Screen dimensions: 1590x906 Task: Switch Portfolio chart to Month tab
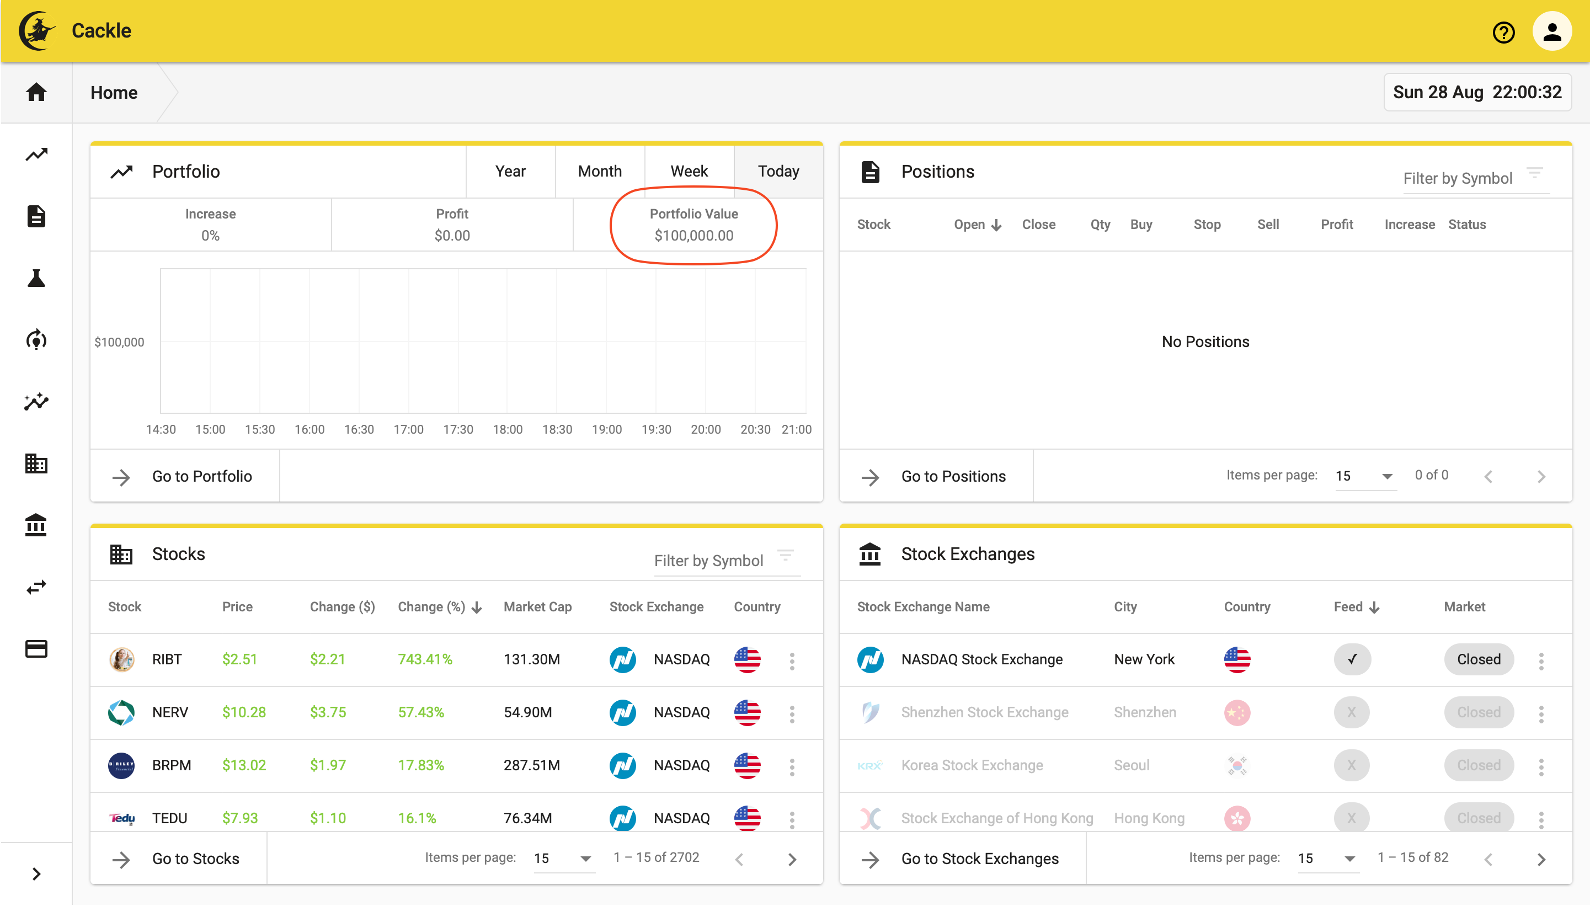[x=600, y=171]
